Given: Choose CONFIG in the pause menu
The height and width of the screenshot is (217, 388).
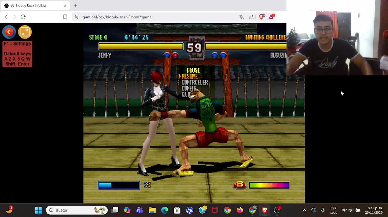Looking at the screenshot, I should tap(189, 89).
